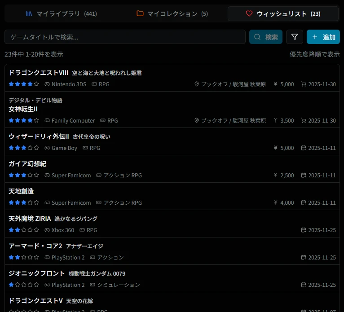Viewport: 344px width, 312px height.
Task: Click the cart icon in ドラゴンクエストVIII row
Action: coord(304,84)
